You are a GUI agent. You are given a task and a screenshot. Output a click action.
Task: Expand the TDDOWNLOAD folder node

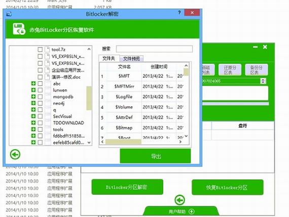[33, 123]
